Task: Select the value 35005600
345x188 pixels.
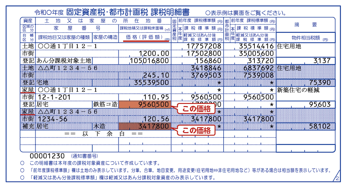Action: [256, 54]
